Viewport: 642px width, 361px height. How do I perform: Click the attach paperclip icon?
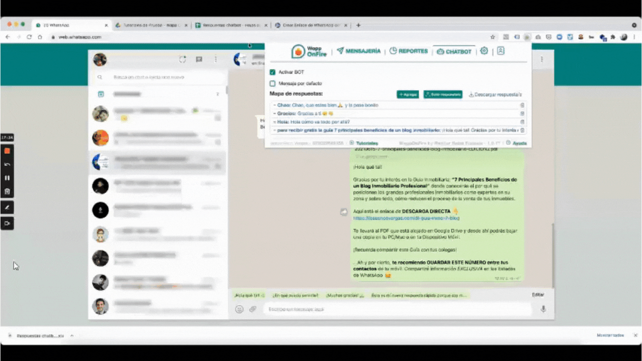pyautogui.click(x=253, y=309)
